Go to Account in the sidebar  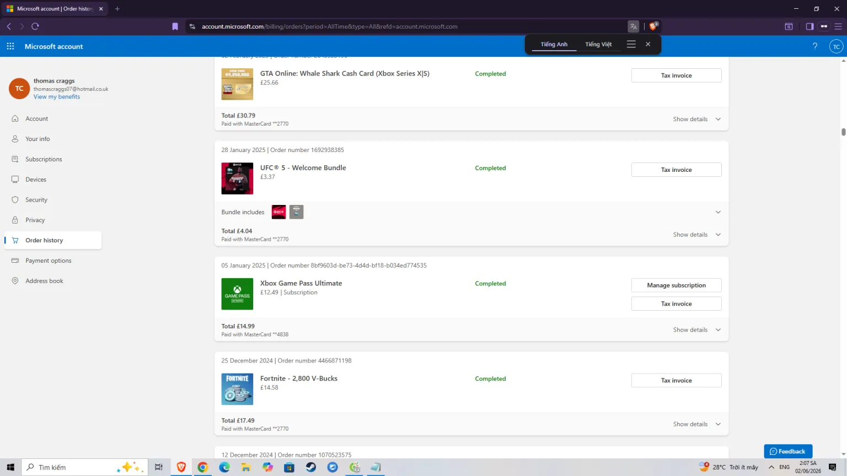coord(53,118)
